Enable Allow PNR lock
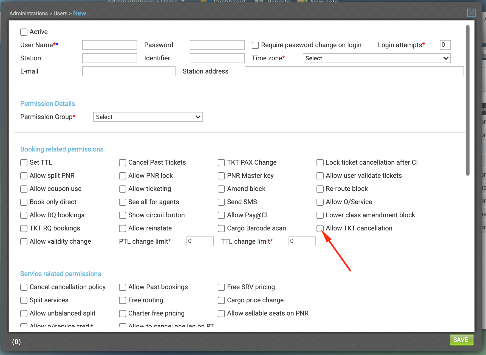486x355 pixels. (x=123, y=176)
